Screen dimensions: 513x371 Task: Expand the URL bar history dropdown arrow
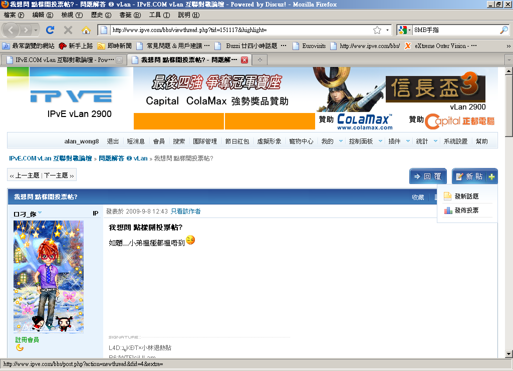tap(387, 30)
